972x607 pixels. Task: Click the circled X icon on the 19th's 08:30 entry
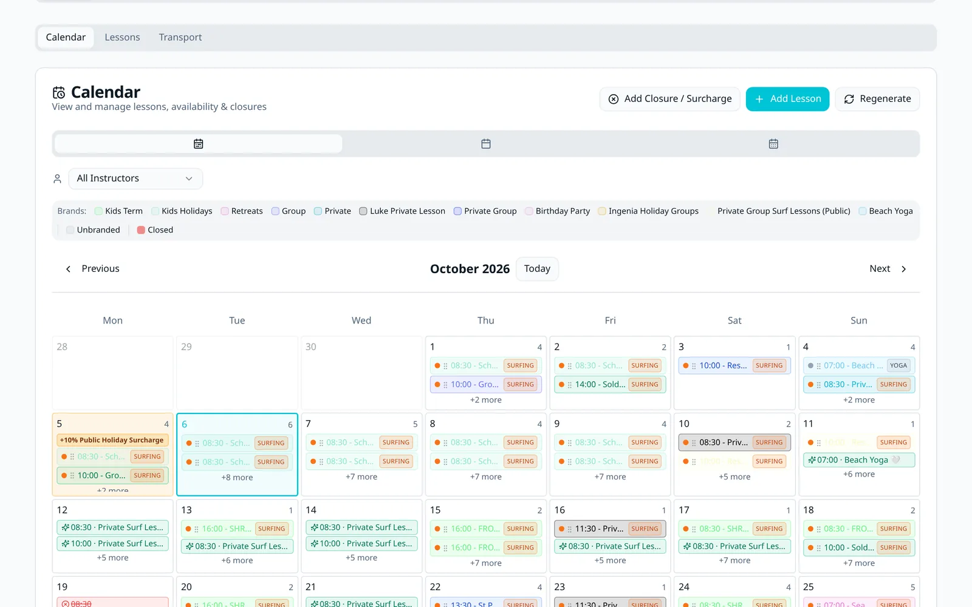[66, 604]
